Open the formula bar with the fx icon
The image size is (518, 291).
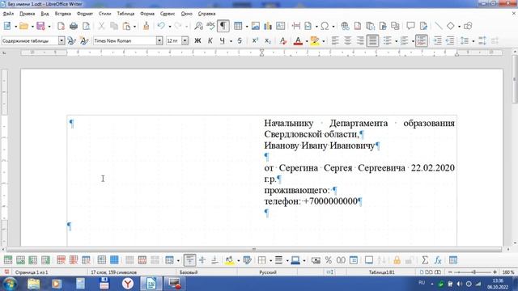pyautogui.click(x=438, y=260)
